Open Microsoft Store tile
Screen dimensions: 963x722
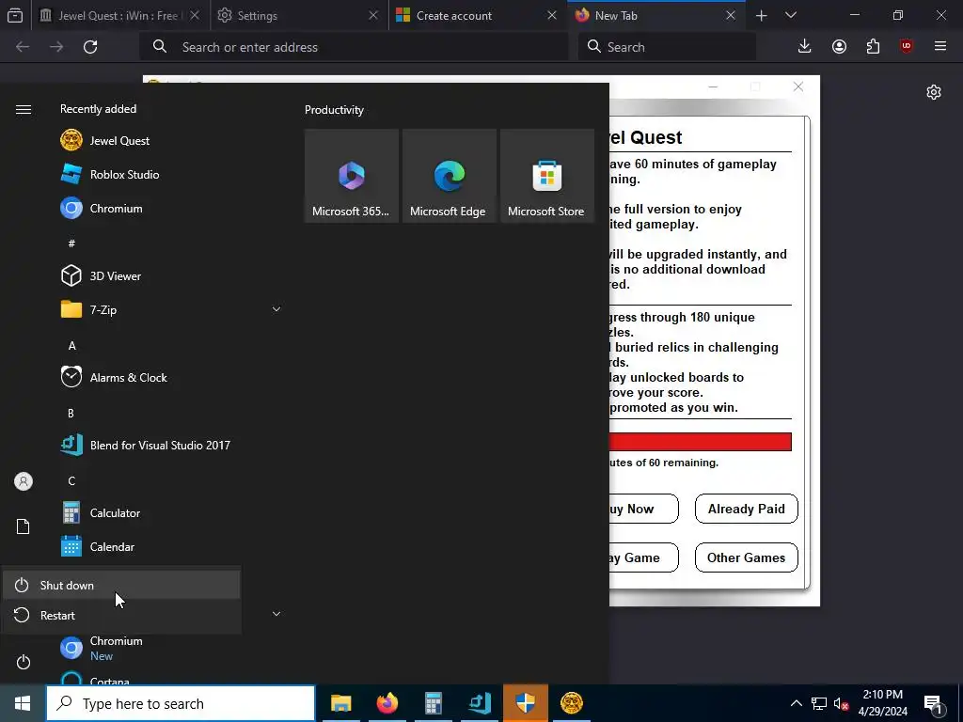tap(546, 176)
